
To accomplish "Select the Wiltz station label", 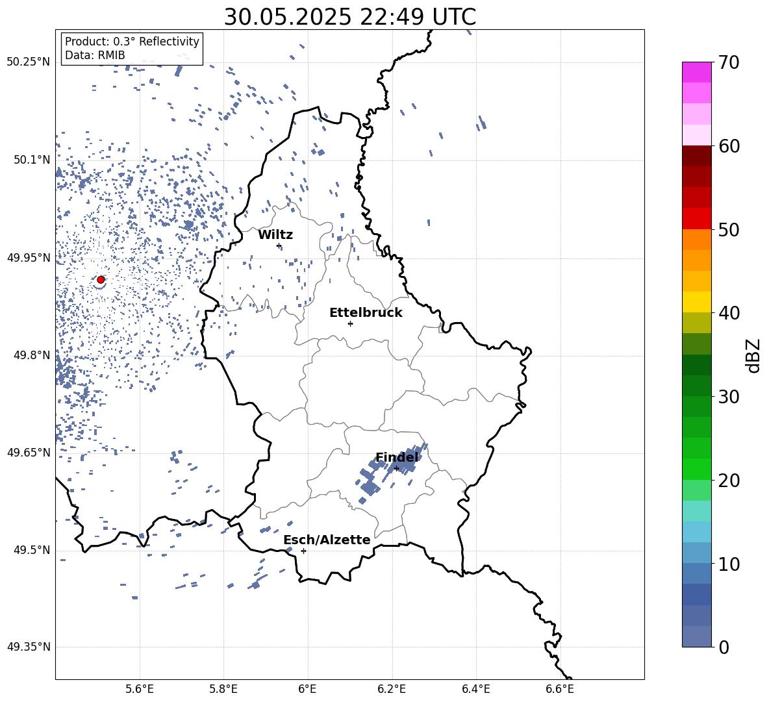I will pyautogui.click(x=275, y=235).
